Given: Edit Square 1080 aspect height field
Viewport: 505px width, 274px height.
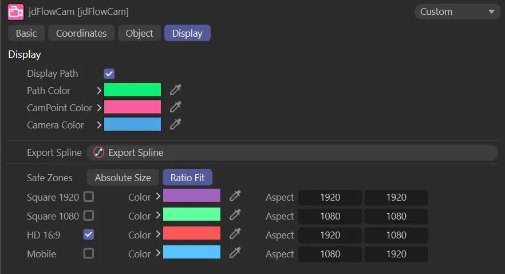Looking at the screenshot, I should point(396,216).
